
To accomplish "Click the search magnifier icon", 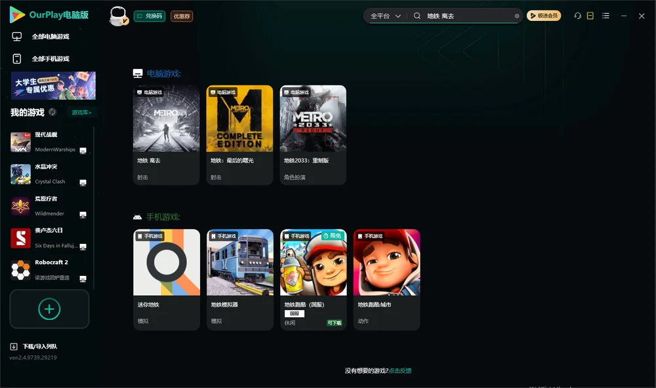I will click(x=417, y=16).
